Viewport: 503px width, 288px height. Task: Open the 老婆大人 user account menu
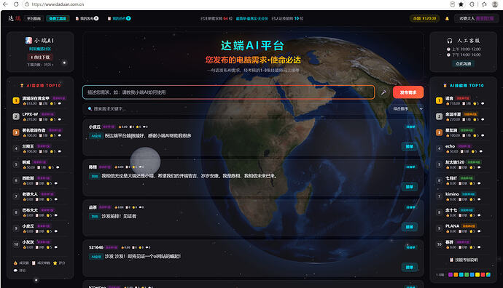[476, 19]
